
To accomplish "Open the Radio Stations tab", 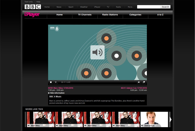I will (110, 15).
